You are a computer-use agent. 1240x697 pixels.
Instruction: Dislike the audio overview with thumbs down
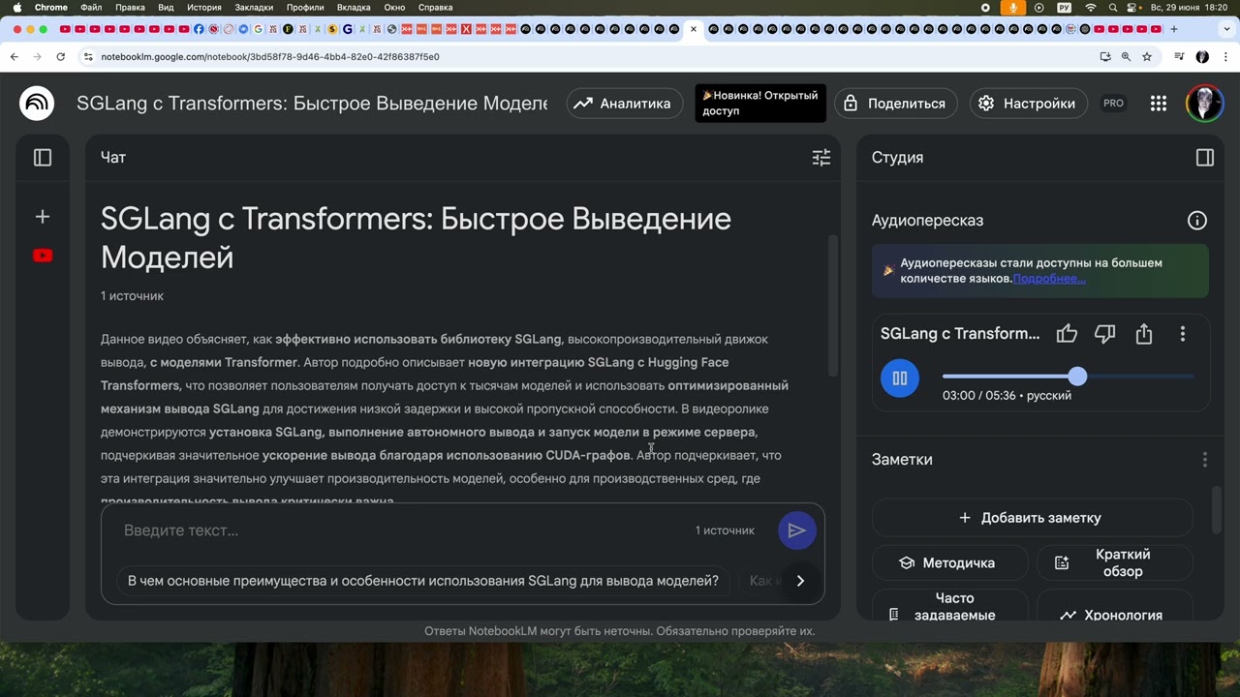(1105, 334)
